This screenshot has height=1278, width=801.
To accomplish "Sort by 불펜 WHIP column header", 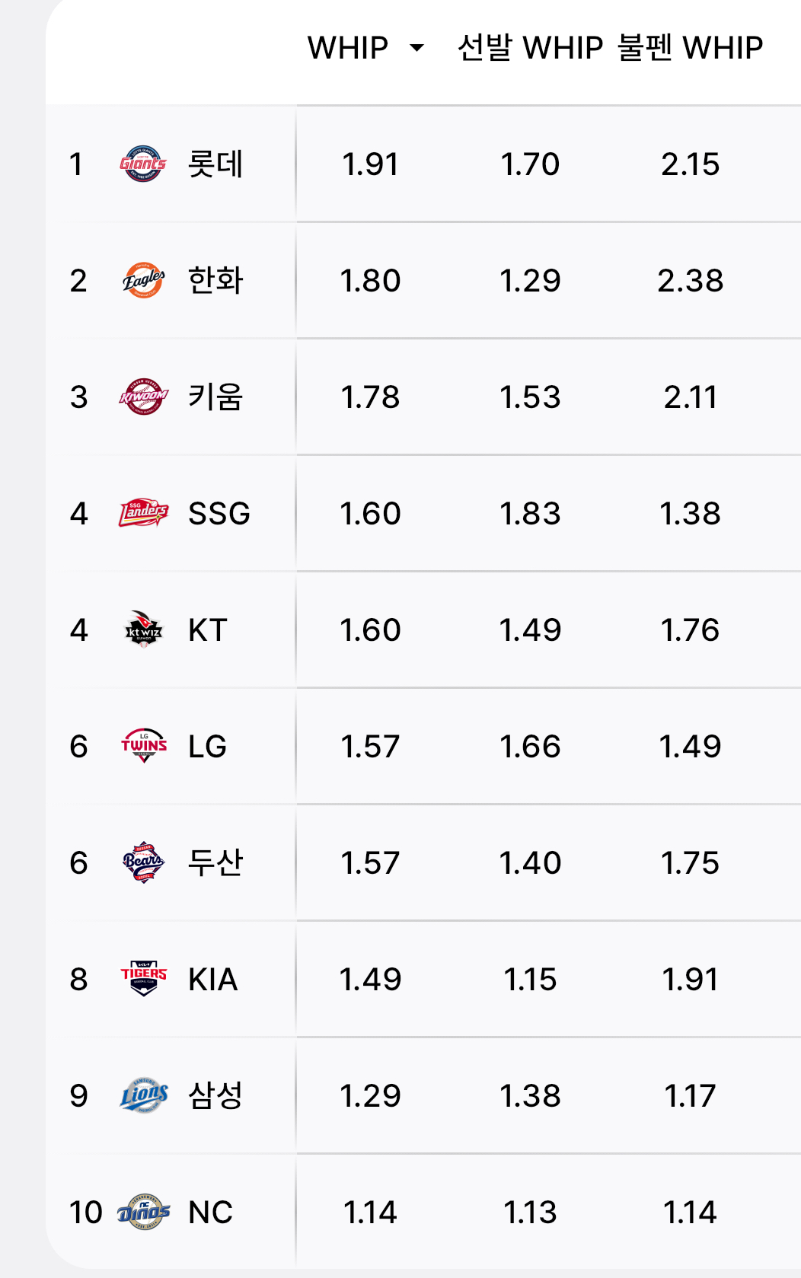I will [x=690, y=48].
